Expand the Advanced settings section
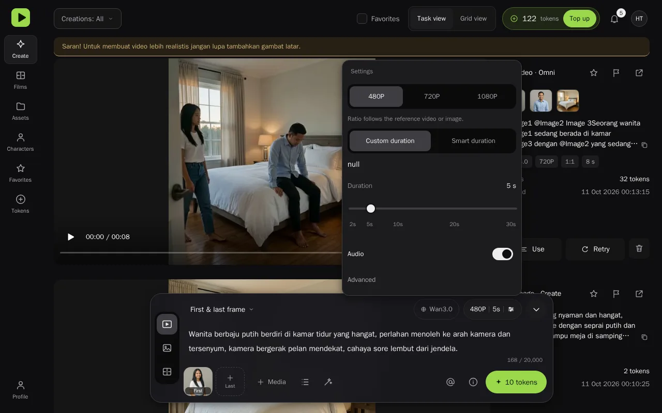 point(362,280)
